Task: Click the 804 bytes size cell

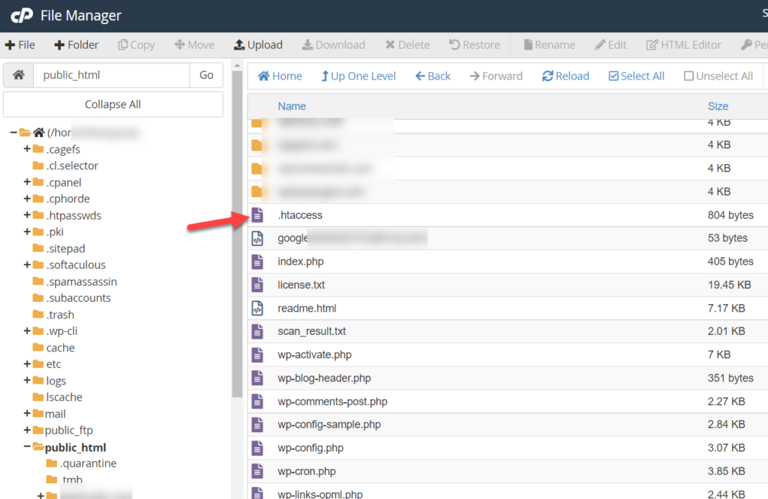Action: tap(730, 215)
